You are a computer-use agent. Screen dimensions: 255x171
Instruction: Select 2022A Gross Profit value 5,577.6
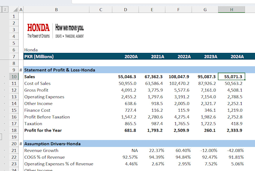click(x=181, y=90)
